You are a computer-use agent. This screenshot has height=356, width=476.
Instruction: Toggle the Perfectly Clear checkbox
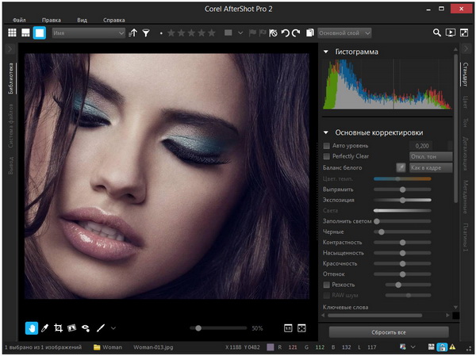tap(327, 157)
